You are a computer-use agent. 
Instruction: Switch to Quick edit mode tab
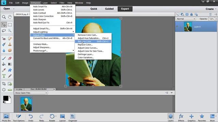click(x=94, y=9)
